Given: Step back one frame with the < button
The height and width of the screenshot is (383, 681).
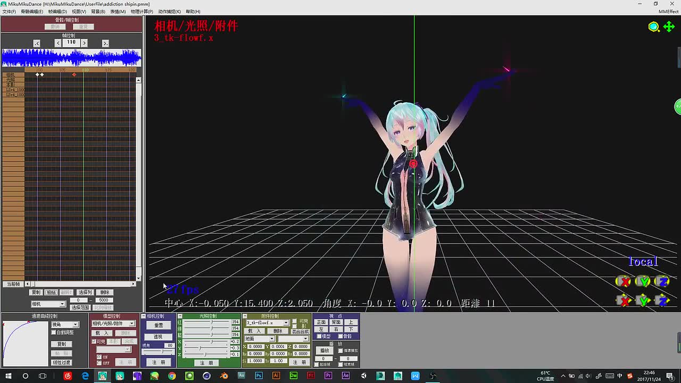Looking at the screenshot, I should 58,43.
